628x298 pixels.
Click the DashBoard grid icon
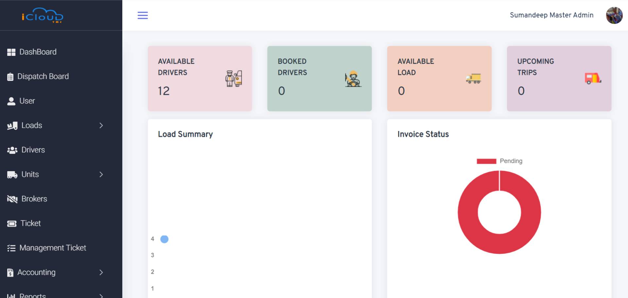pos(11,52)
